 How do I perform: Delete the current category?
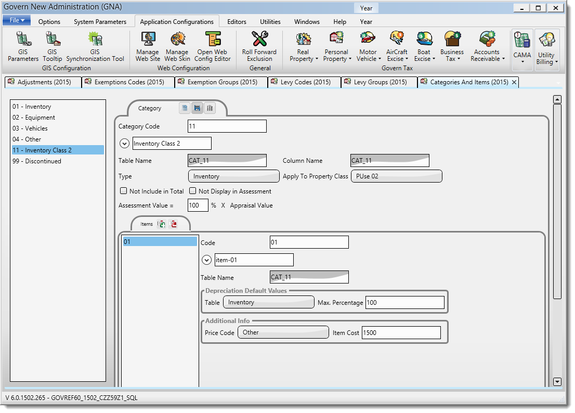click(x=210, y=108)
